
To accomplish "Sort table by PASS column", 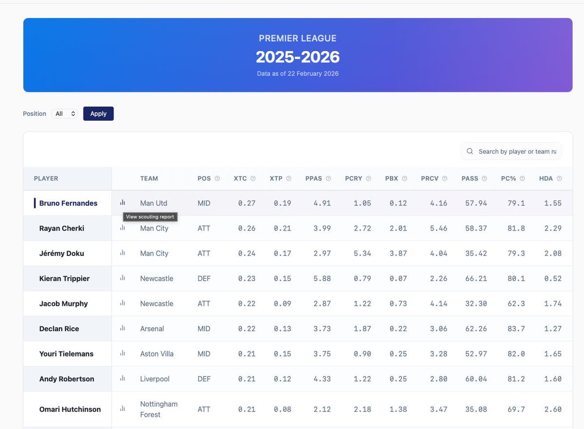I will click(x=470, y=179).
